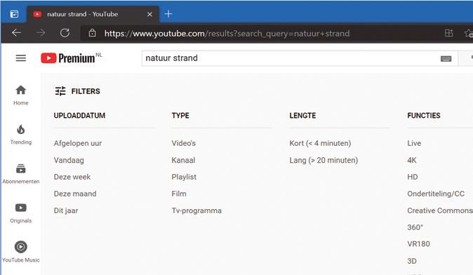Open a new browser tab

tap(168, 14)
